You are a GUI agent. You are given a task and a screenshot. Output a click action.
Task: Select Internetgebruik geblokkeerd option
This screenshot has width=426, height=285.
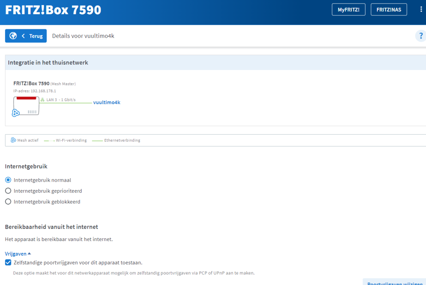tap(8, 201)
